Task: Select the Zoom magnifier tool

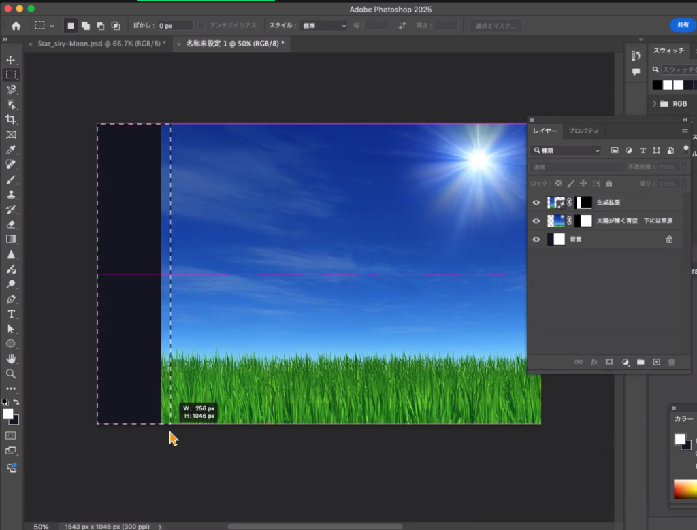Action: [11, 374]
